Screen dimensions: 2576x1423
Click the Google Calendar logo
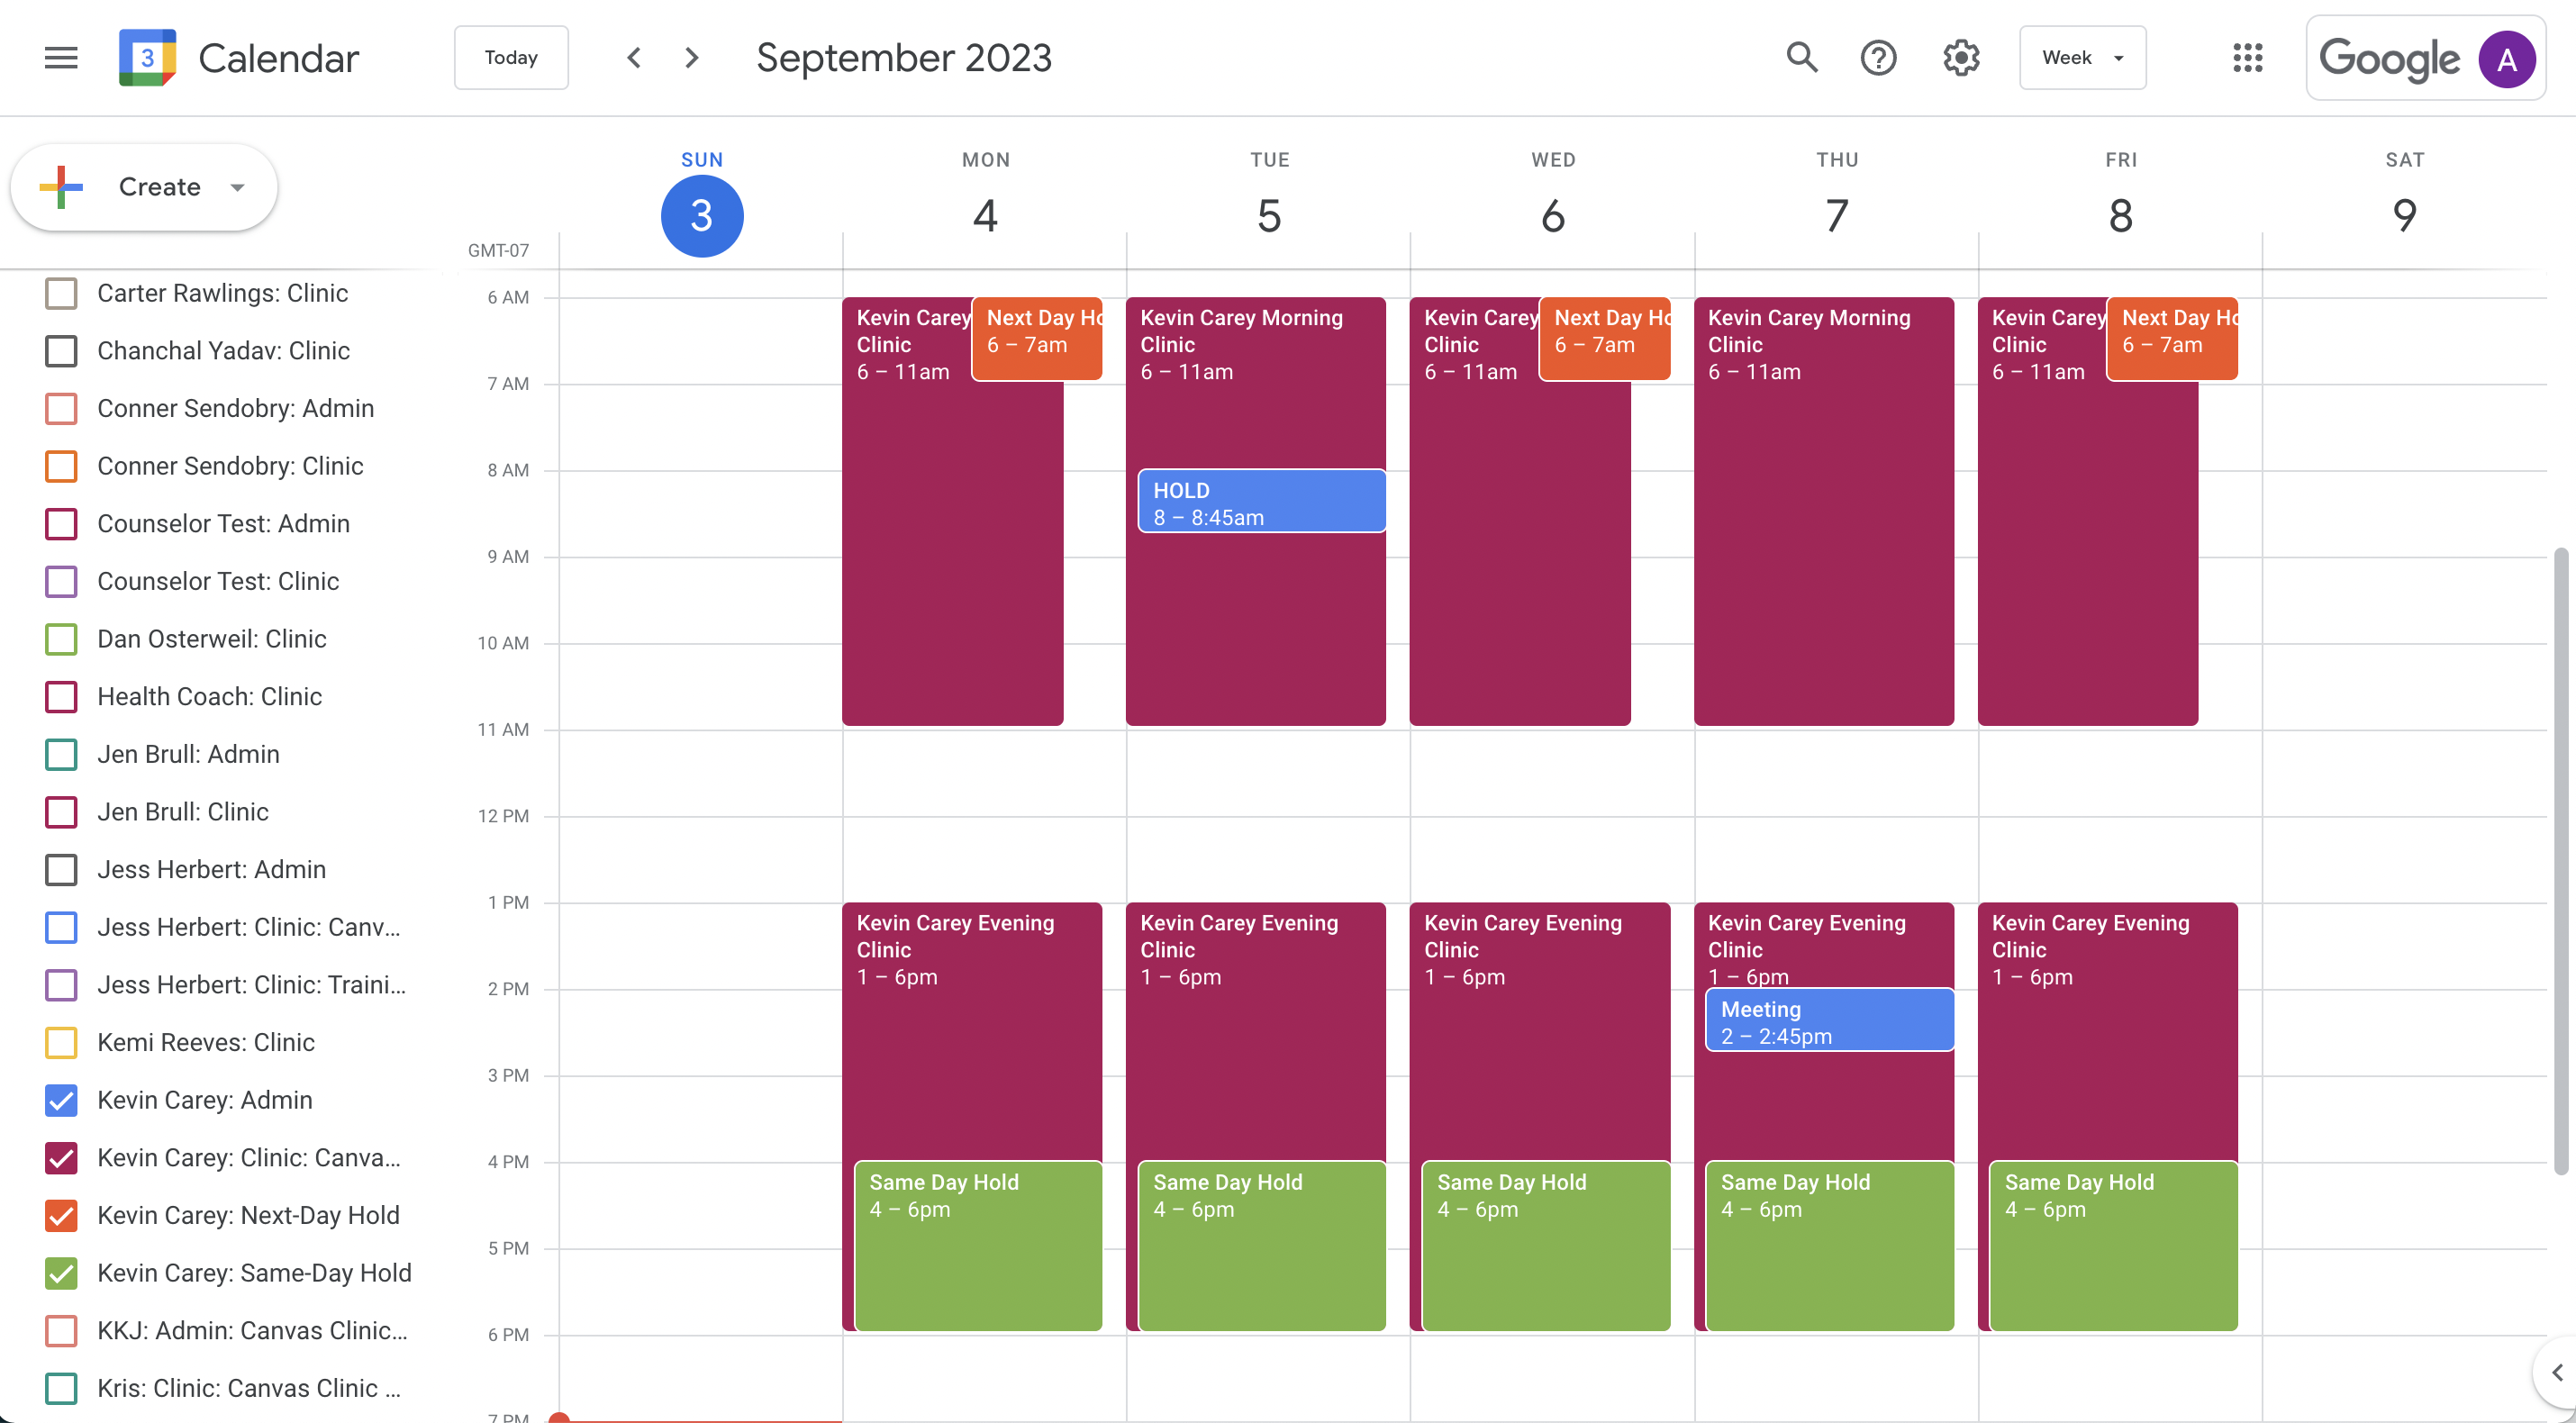coord(146,57)
